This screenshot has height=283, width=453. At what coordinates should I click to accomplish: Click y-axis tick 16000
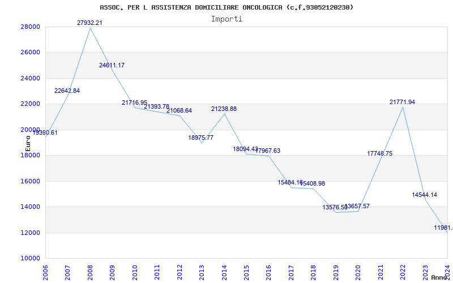click(30, 181)
